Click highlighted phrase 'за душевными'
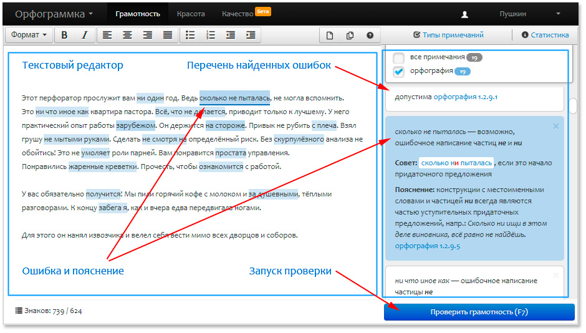Screen dimensions: 586x333 273,195
